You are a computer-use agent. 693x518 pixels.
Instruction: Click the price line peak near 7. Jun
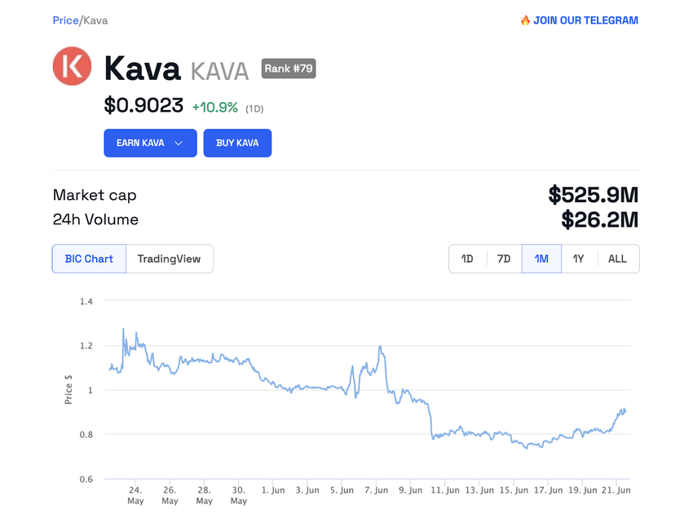[x=381, y=348]
